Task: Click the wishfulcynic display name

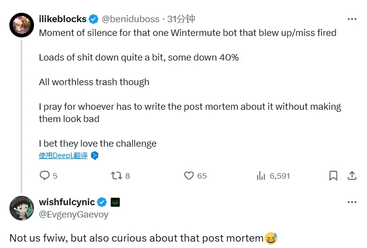Action: click(x=67, y=202)
